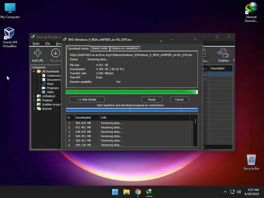
Task: Open the volume tray icon
Action: (x=239, y=192)
